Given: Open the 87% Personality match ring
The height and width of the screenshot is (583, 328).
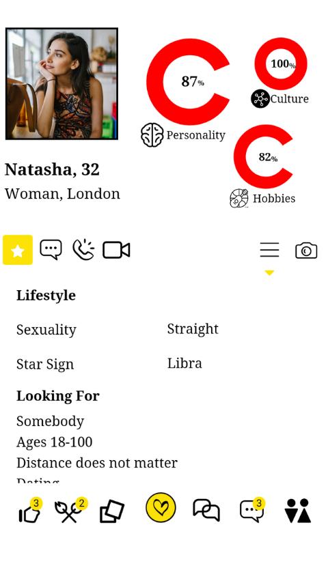Looking at the screenshot, I should coord(188,81).
